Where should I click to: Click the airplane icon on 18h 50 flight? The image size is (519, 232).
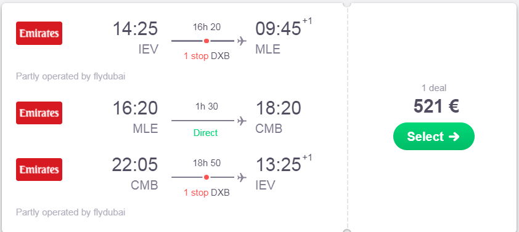[x=242, y=177]
